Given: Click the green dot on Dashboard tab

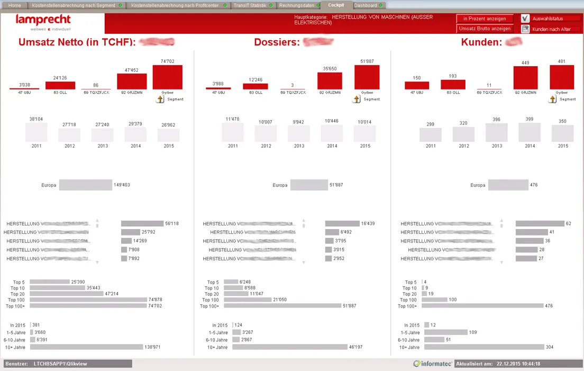Looking at the screenshot, I should point(381,6).
